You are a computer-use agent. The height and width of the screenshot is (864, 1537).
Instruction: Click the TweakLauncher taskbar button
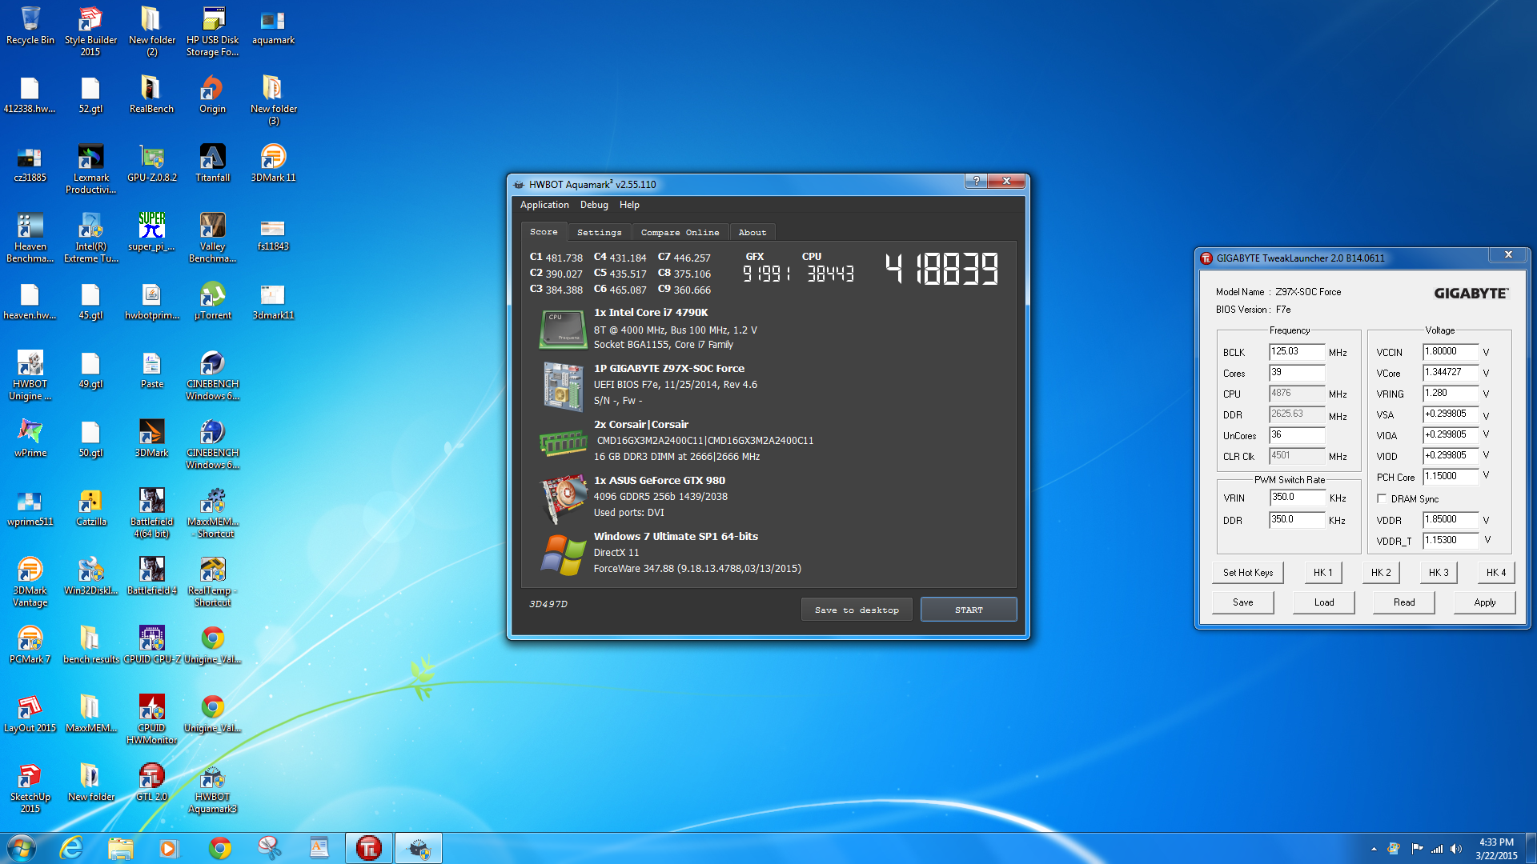coord(369,848)
